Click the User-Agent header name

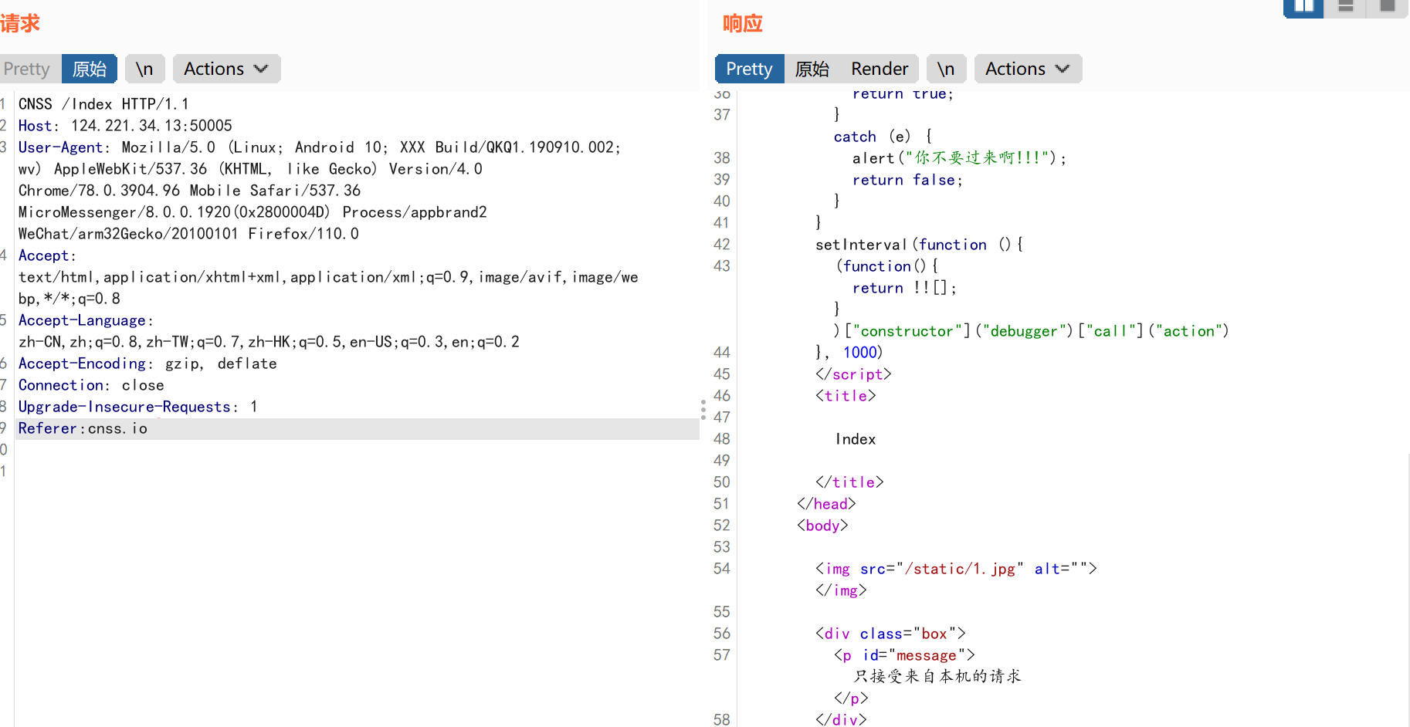point(61,147)
